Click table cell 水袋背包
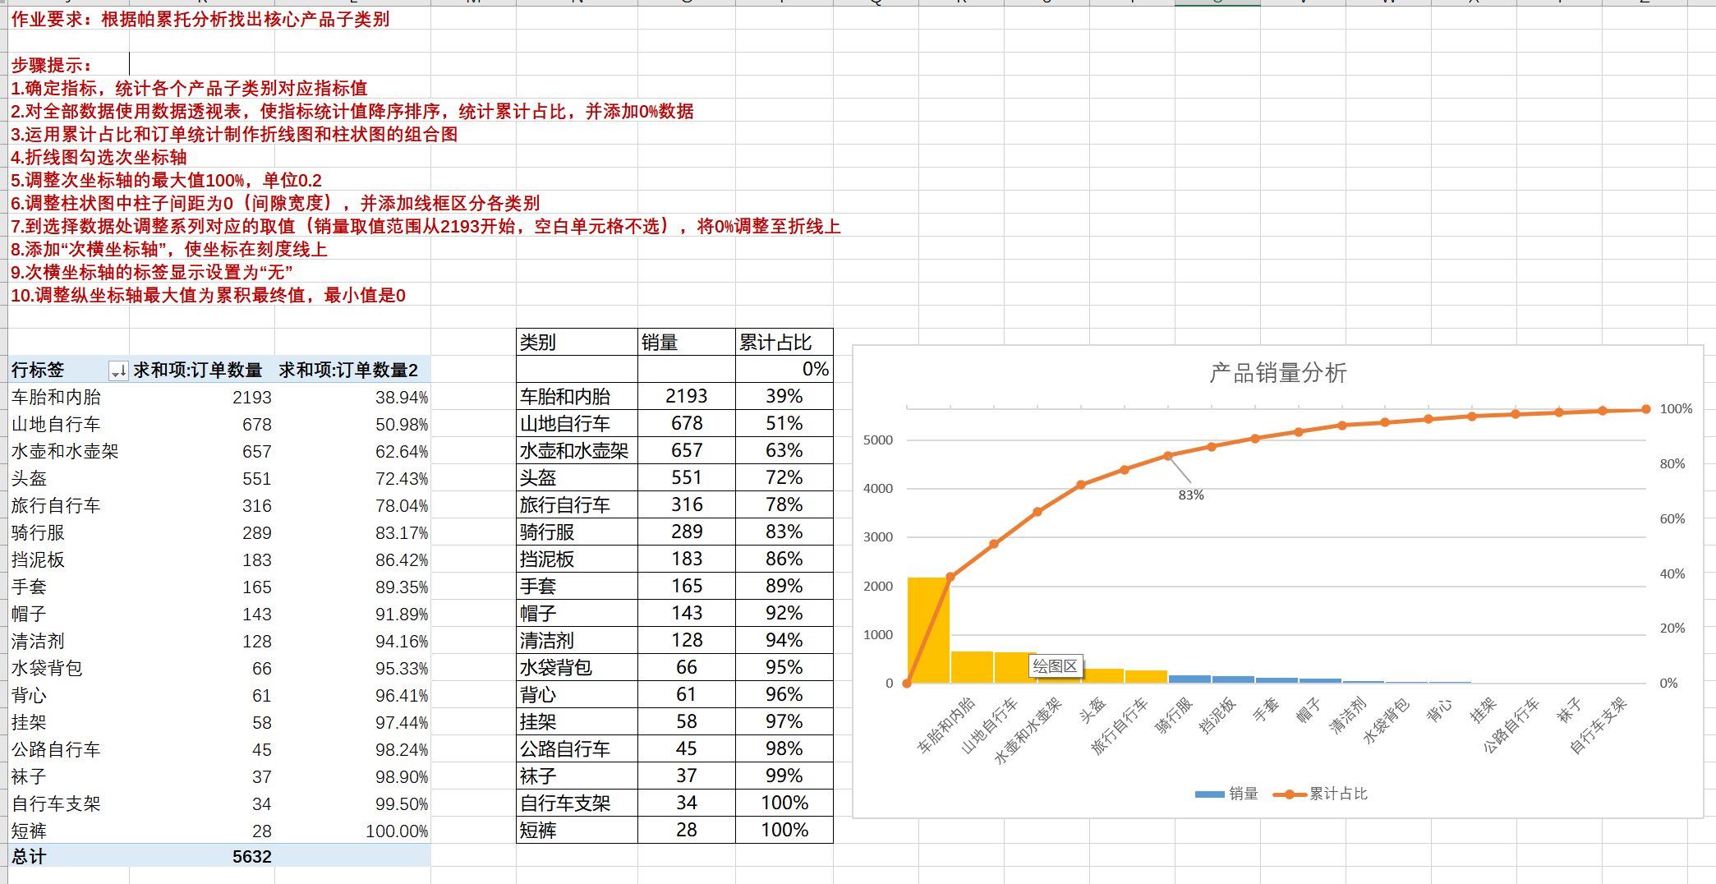This screenshot has width=1716, height=884. pyautogui.click(x=577, y=667)
